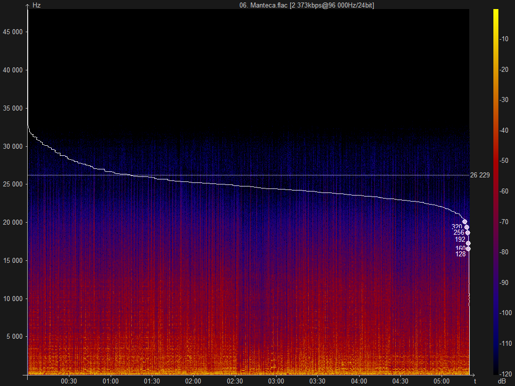Click the 256 bitrate marker label
The height and width of the screenshot is (386, 515).
pos(459,232)
